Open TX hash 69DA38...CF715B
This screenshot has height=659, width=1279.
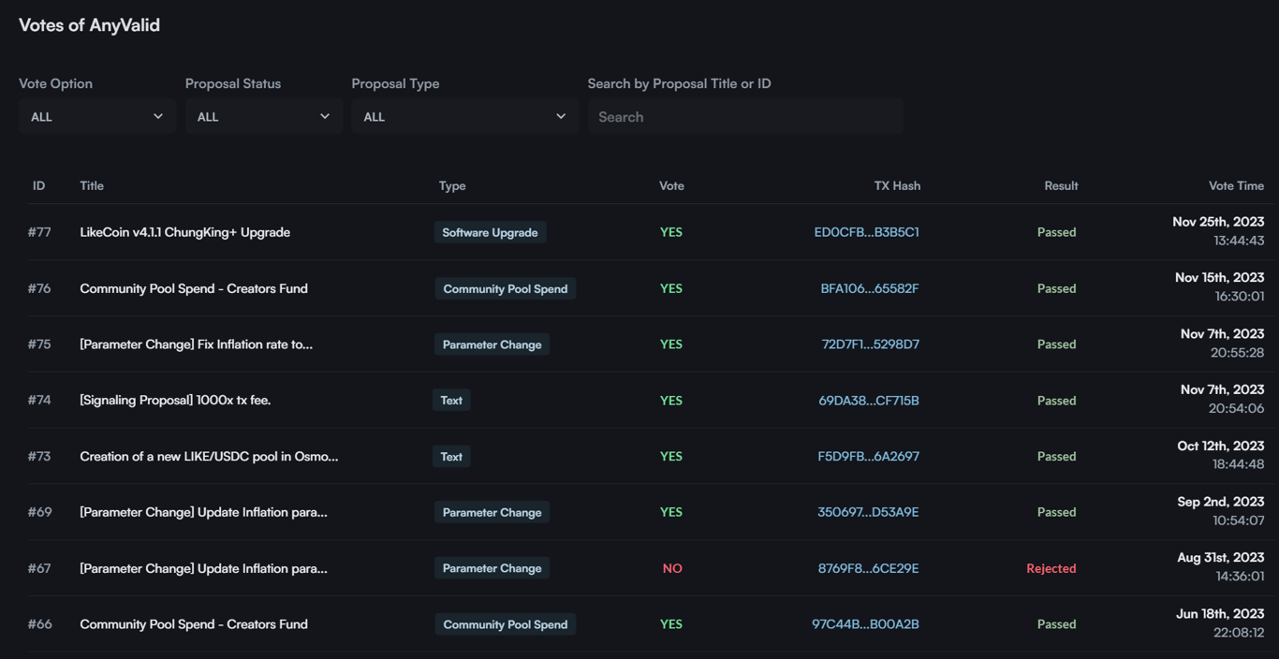(x=869, y=401)
